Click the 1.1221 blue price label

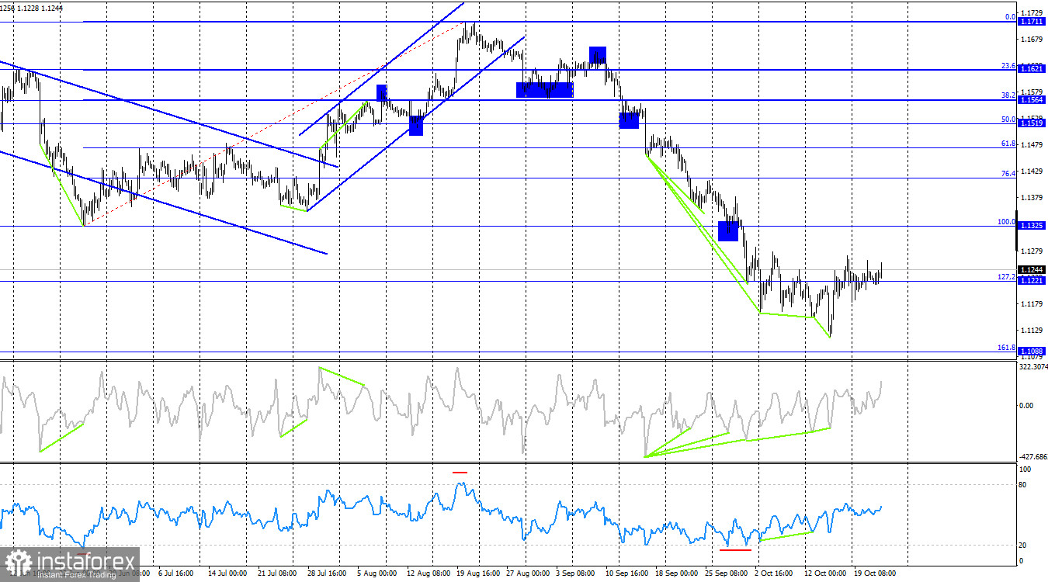[1032, 281]
